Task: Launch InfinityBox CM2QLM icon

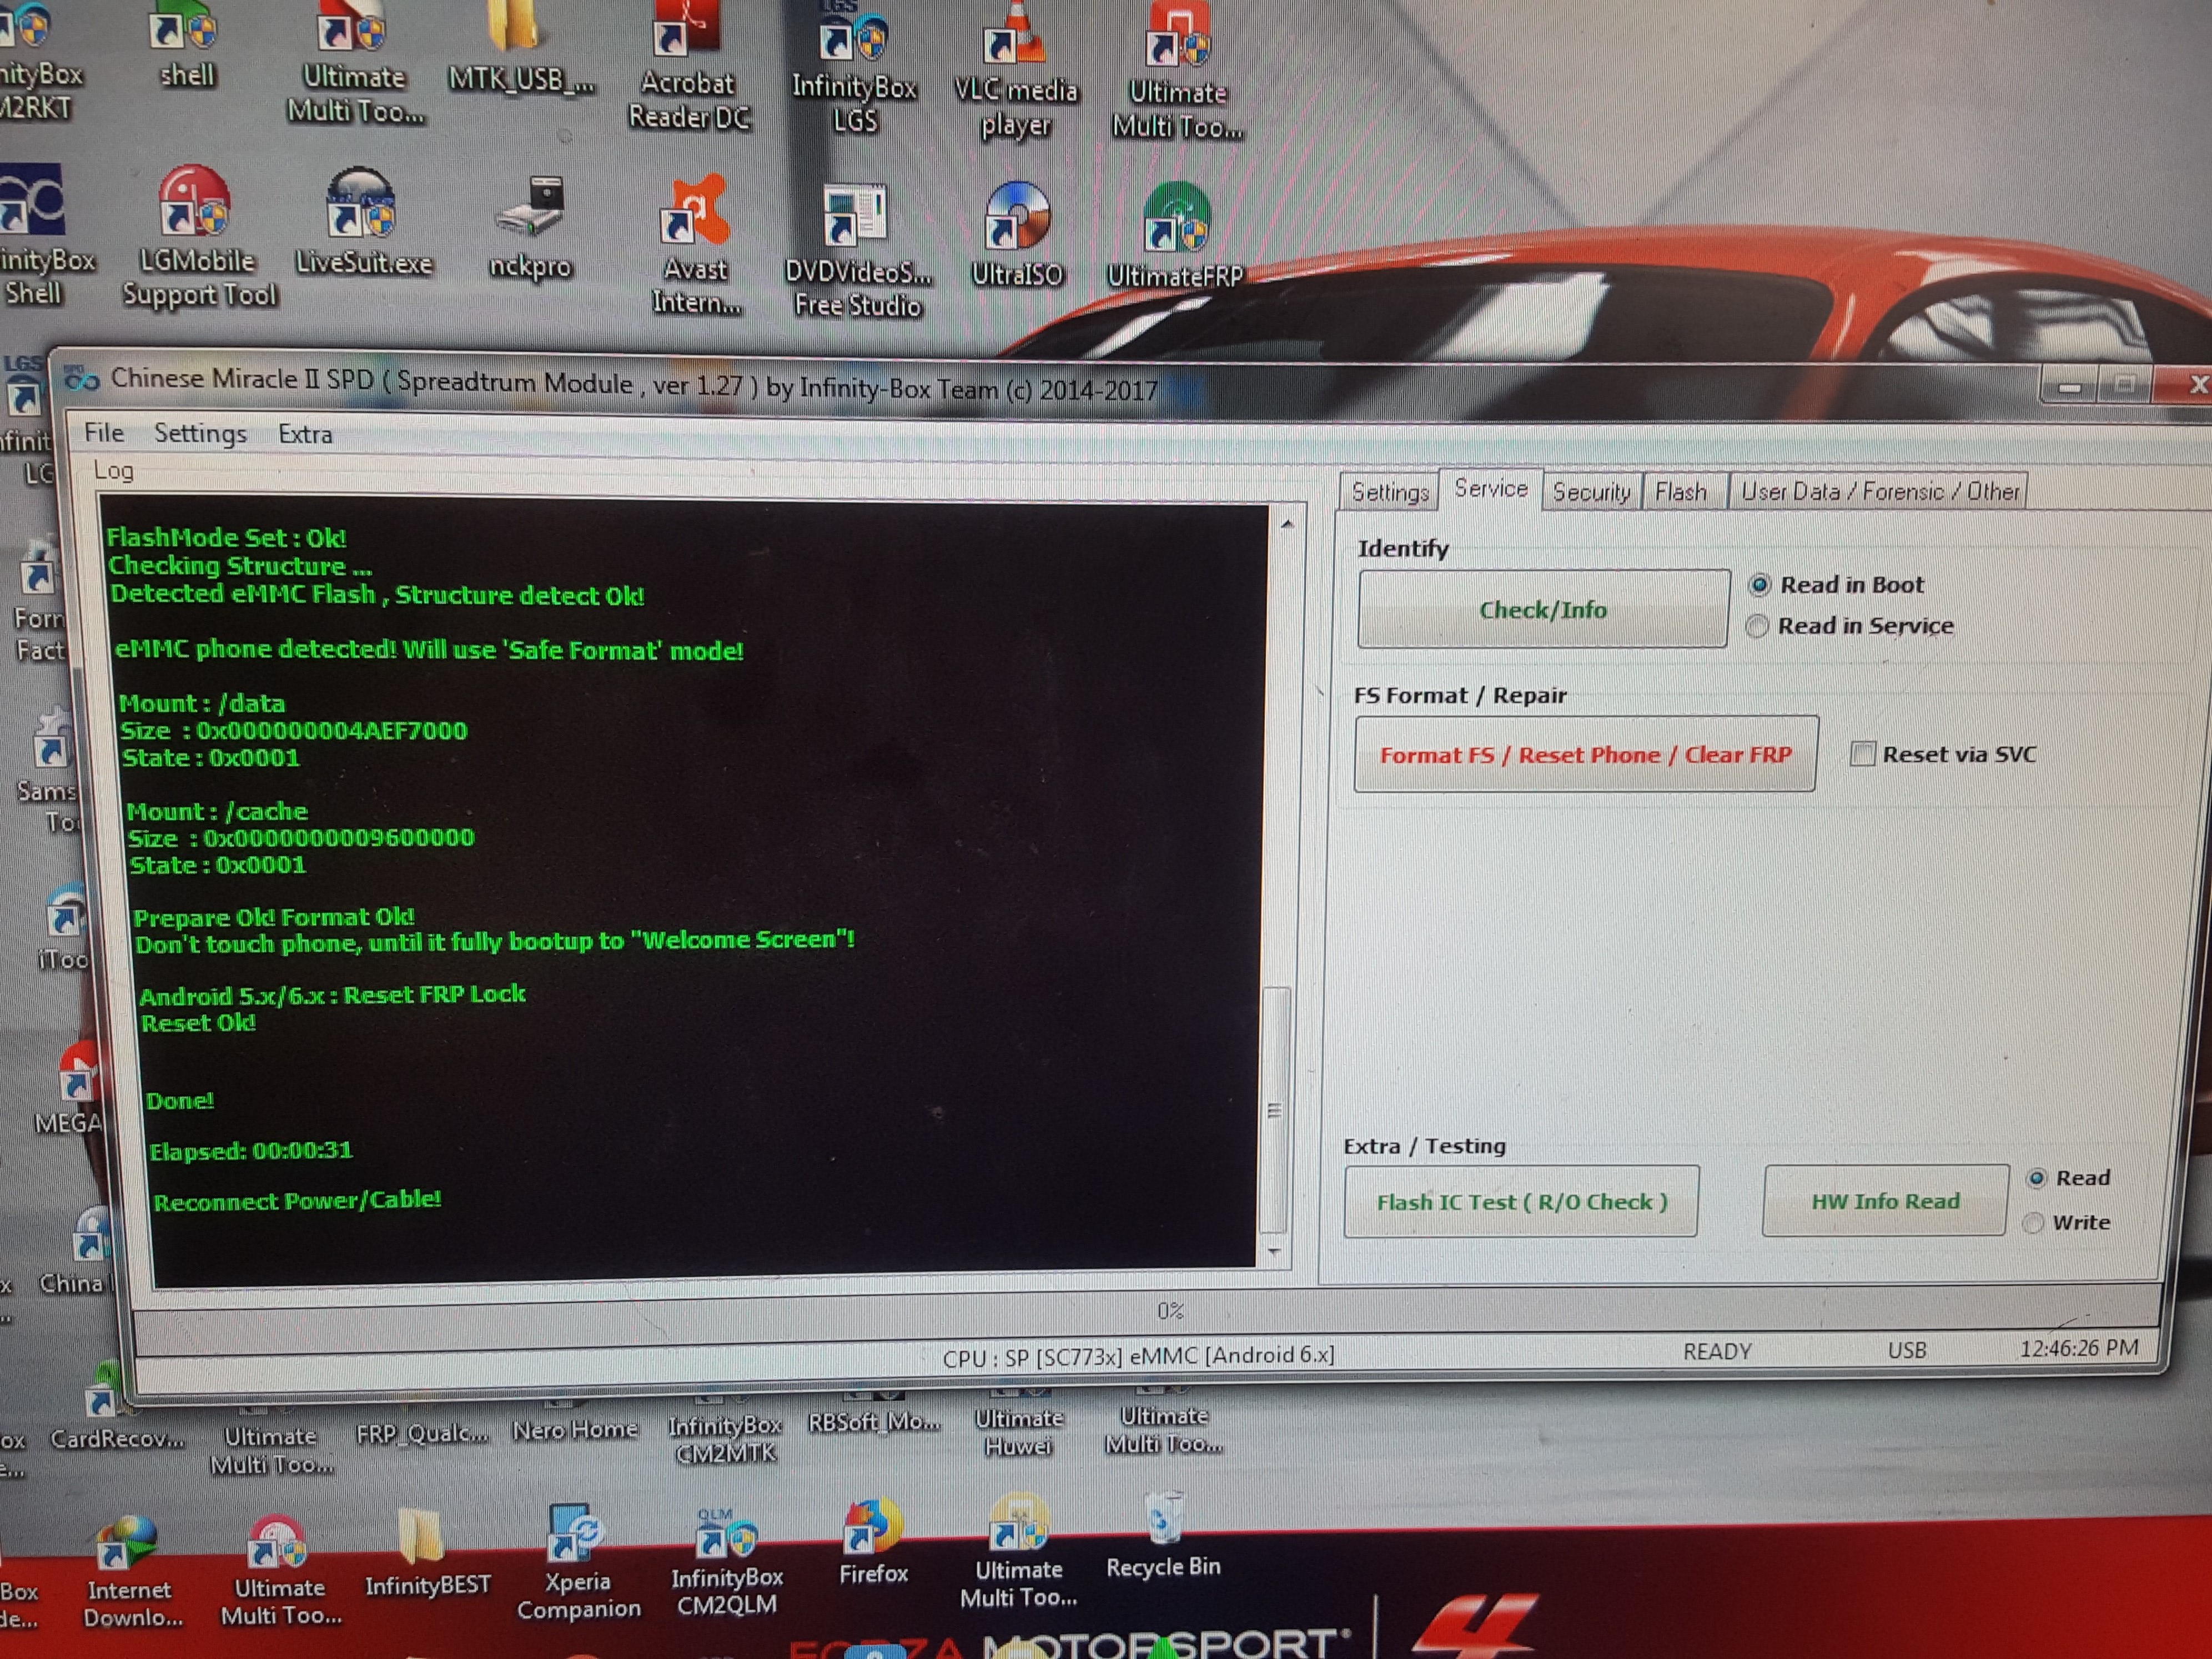Action: (x=726, y=1562)
